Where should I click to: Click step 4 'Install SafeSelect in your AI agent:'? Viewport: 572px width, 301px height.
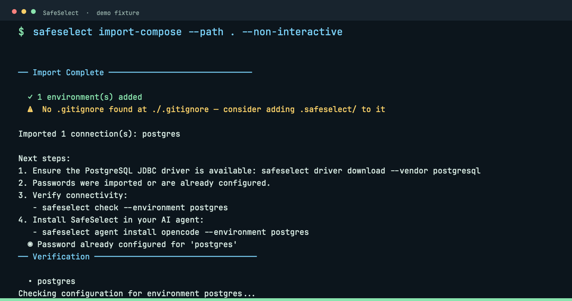click(111, 220)
